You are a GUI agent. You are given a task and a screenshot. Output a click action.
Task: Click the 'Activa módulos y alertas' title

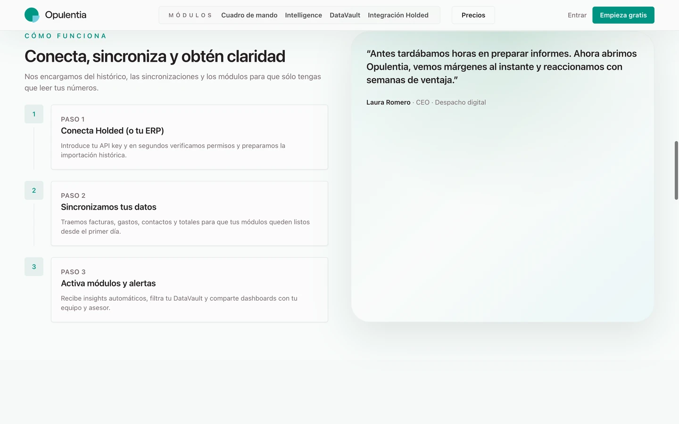[x=108, y=284]
